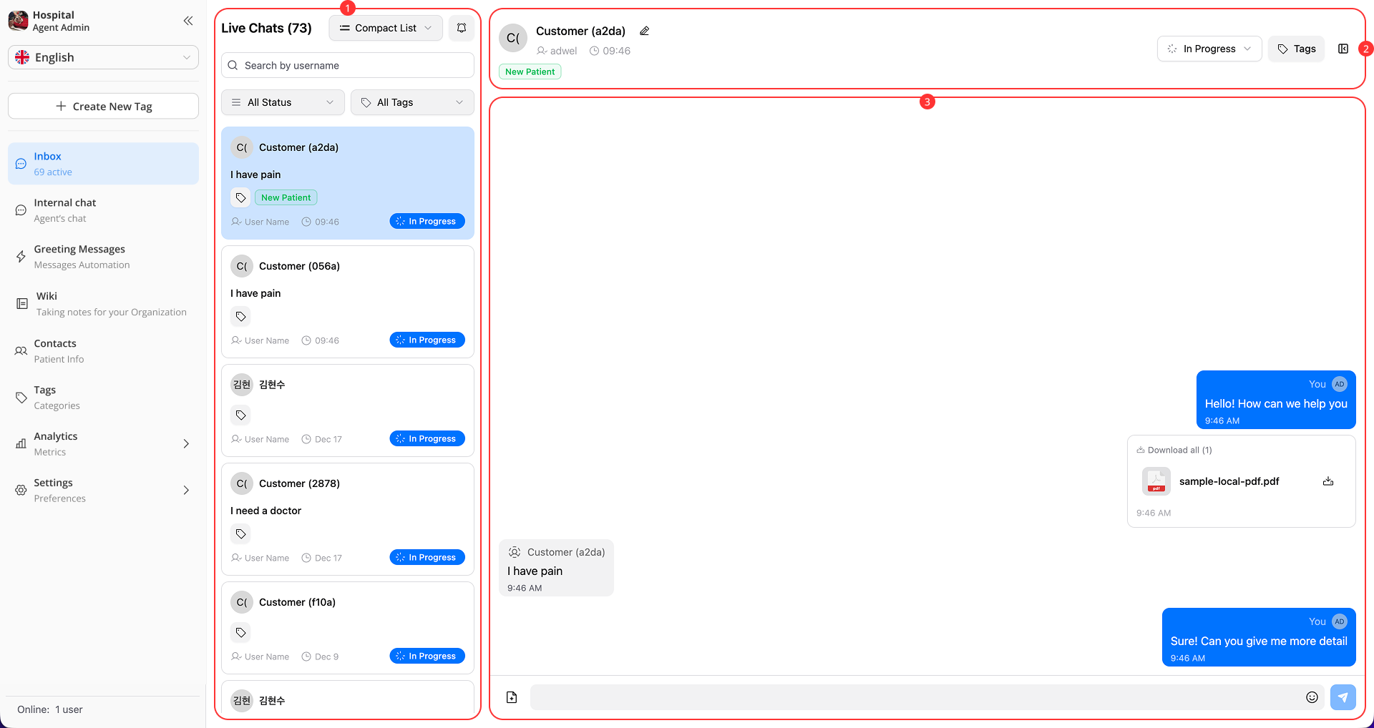
Task: Toggle the side panel layout icon
Action: pos(1343,49)
